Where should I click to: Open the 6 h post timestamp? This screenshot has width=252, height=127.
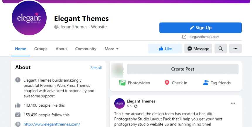(129, 106)
